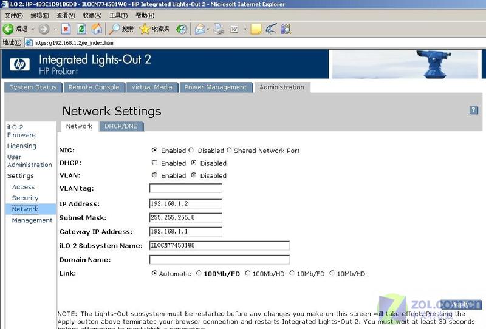Click the blue bird toolbar icon
486x329 pixels.
pyautogui.click(x=271, y=29)
